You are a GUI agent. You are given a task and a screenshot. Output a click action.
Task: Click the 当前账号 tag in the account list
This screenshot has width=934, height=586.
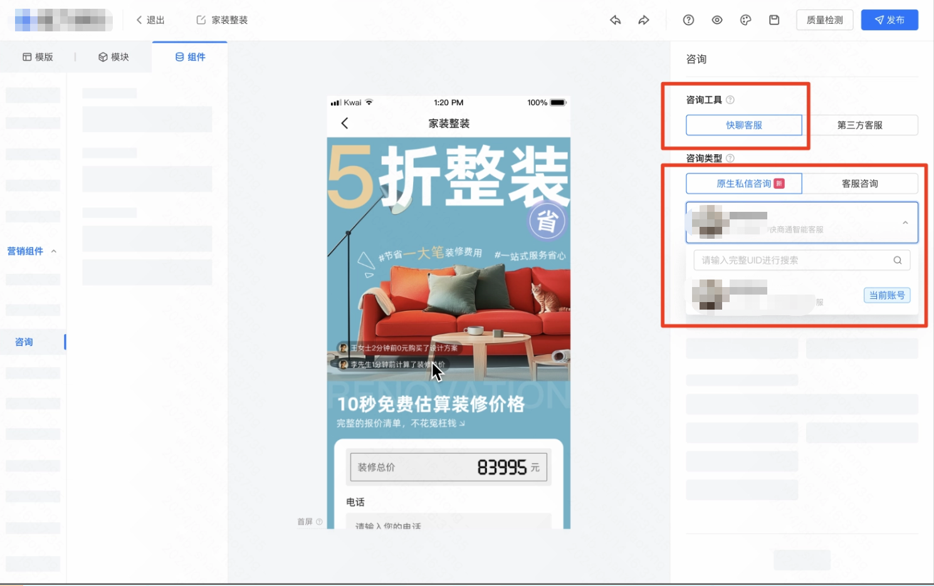887,295
